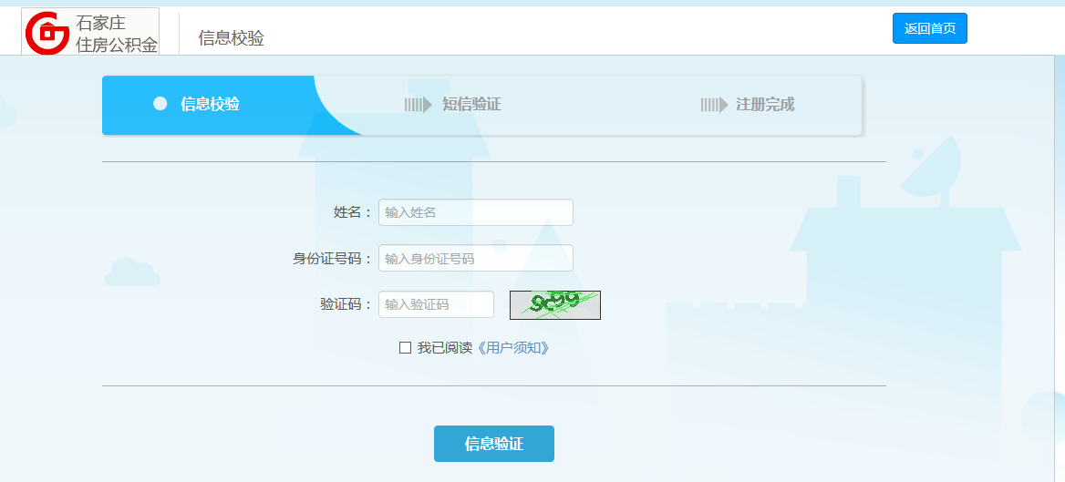Screen dimensions: 1065x482
Task: Click the striped arrow icon before 注册完成
Action: coord(714,105)
